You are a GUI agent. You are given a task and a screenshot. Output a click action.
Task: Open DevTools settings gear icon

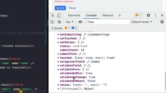[148, 16]
